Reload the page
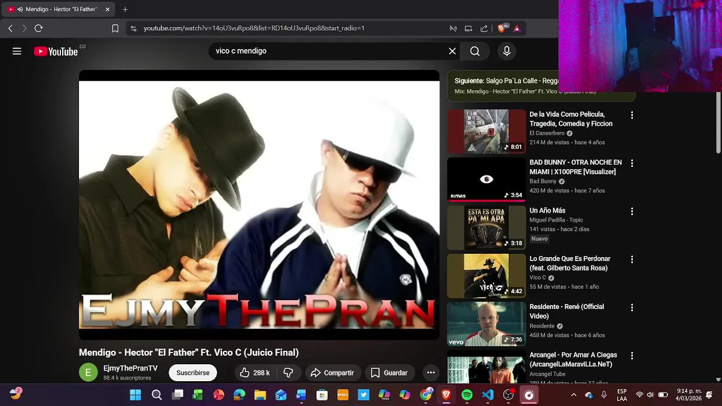This screenshot has height=406, width=722. 38,28
